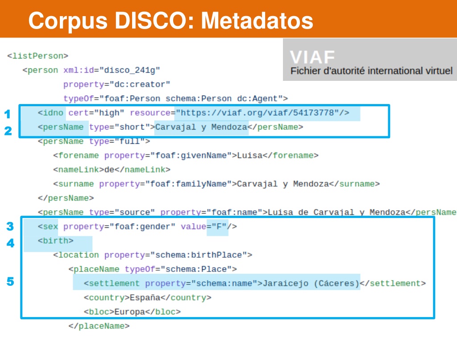
Task: Click 'Luisa de Carvajal y Mendoza' source name
Action: (x=337, y=212)
